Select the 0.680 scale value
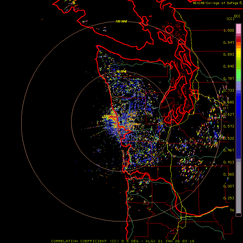 (229, 102)
